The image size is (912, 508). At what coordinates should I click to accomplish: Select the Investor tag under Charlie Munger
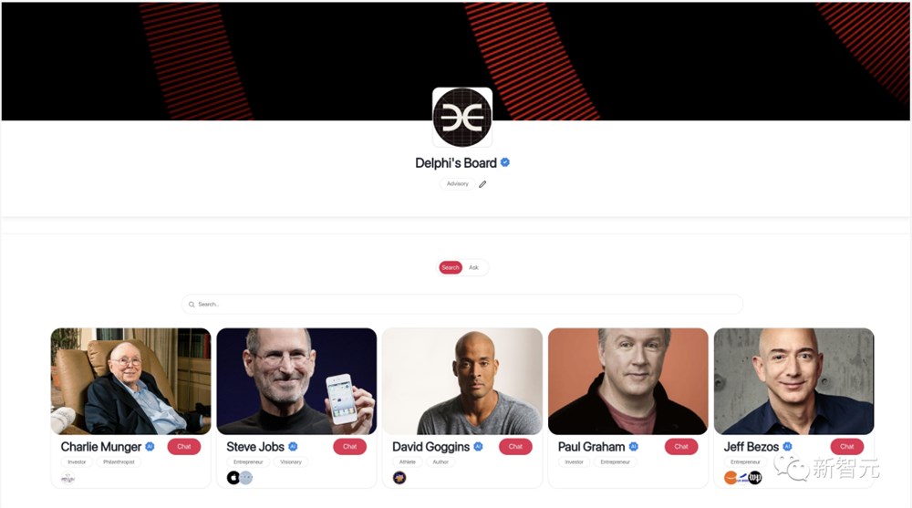click(77, 462)
